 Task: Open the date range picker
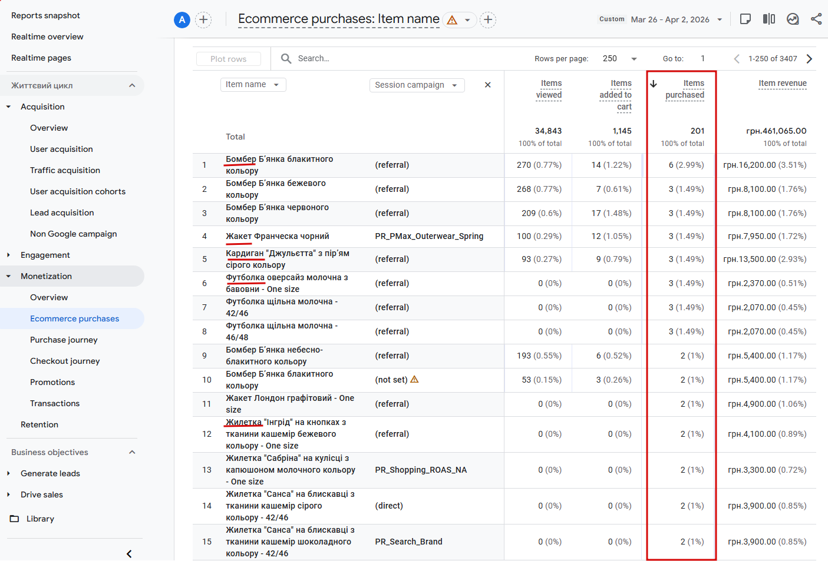(x=676, y=19)
